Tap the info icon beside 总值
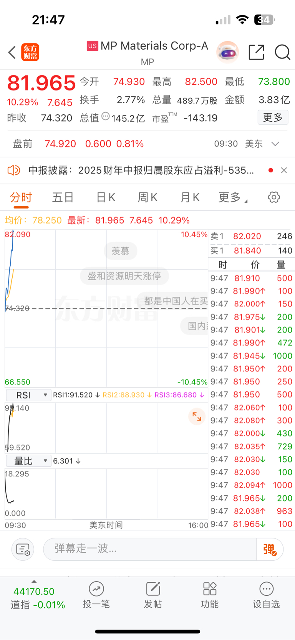295x640 pixels. [106, 117]
